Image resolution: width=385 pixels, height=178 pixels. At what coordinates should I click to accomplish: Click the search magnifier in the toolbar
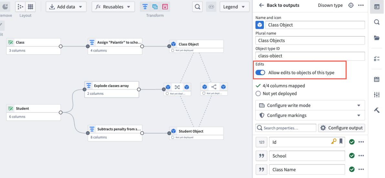197,7
